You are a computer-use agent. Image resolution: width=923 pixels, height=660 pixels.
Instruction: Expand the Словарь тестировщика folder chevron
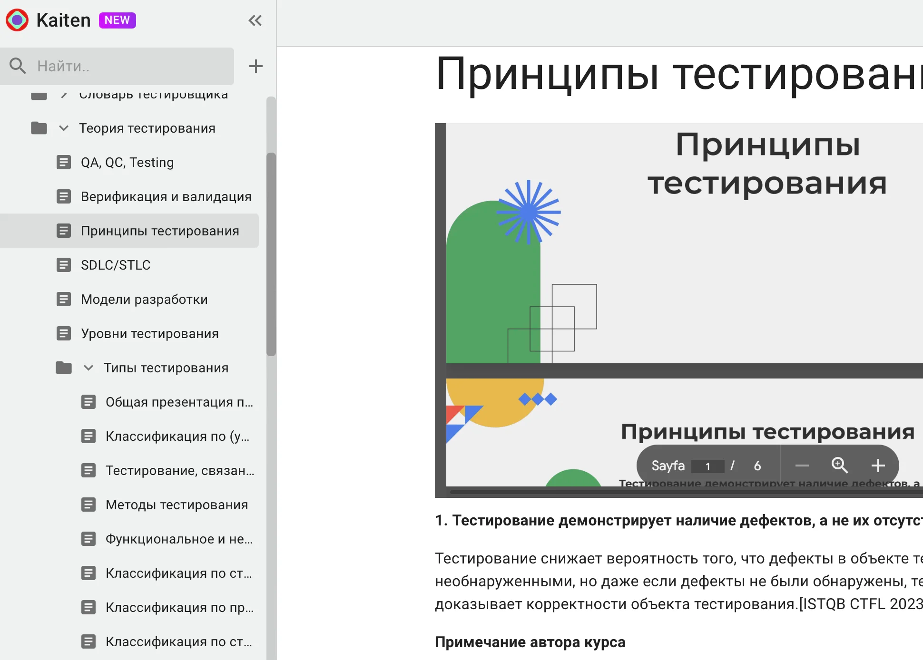64,94
